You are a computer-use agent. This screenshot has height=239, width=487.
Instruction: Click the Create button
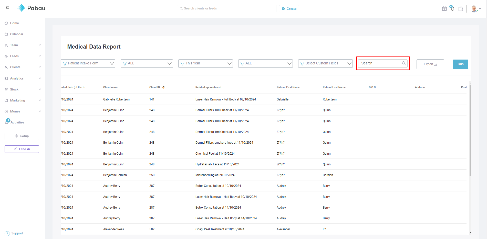pyautogui.click(x=289, y=9)
